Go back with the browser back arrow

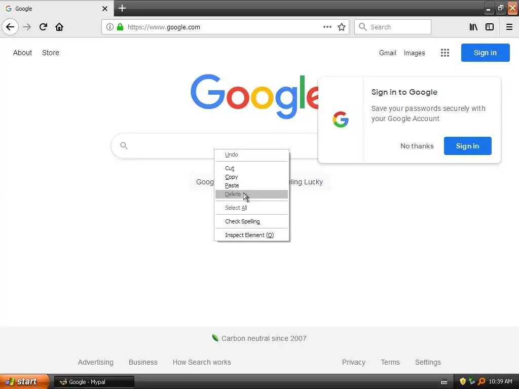coord(10,27)
